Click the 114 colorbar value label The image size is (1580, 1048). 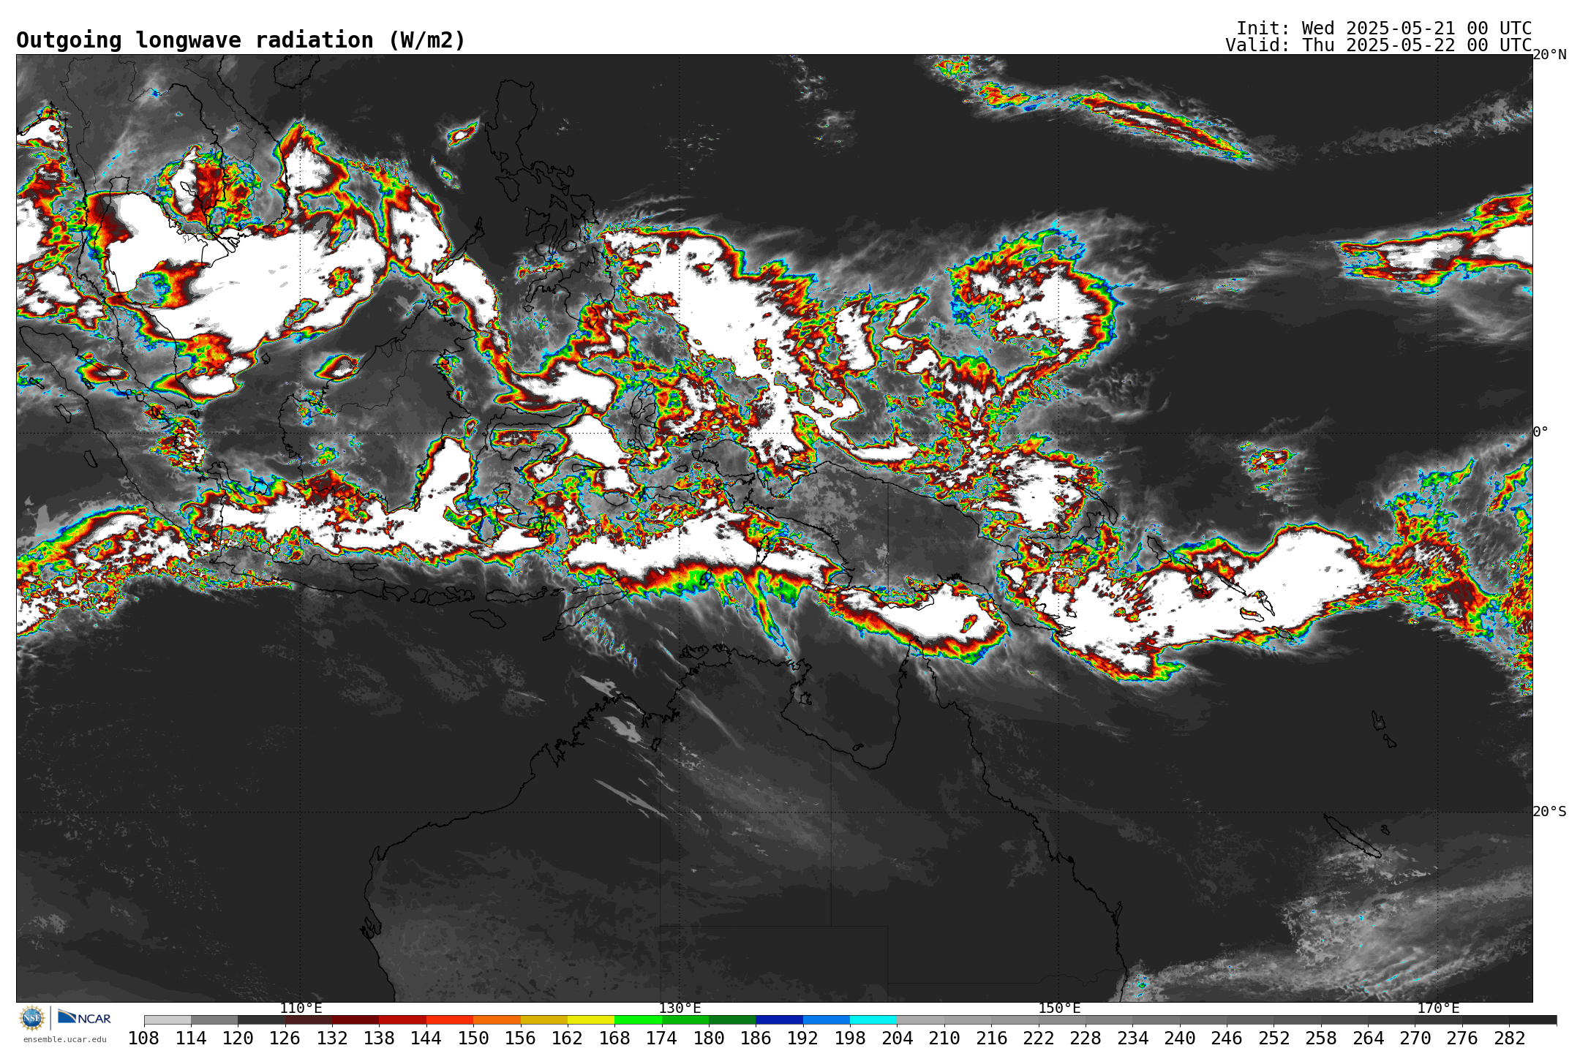tap(191, 1038)
